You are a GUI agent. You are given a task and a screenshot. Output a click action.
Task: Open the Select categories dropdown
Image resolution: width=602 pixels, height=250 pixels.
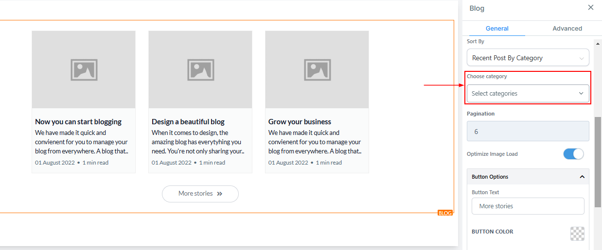[x=528, y=93]
